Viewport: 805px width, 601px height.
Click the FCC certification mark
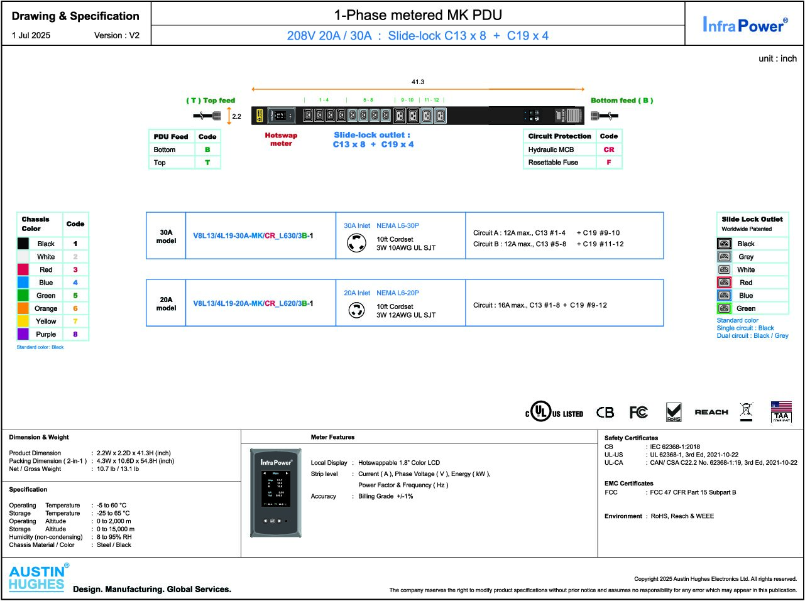pos(638,412)
